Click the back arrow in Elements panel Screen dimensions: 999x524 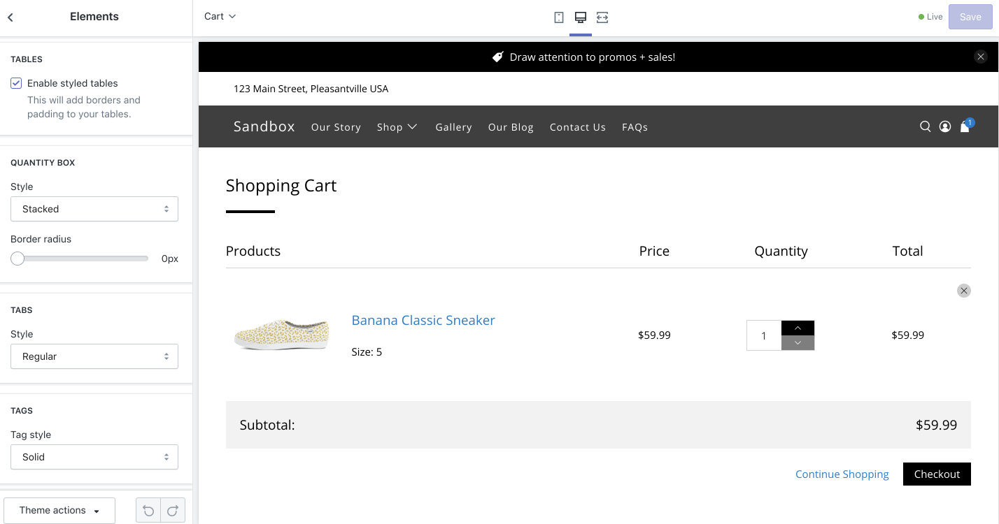[10, 17]
